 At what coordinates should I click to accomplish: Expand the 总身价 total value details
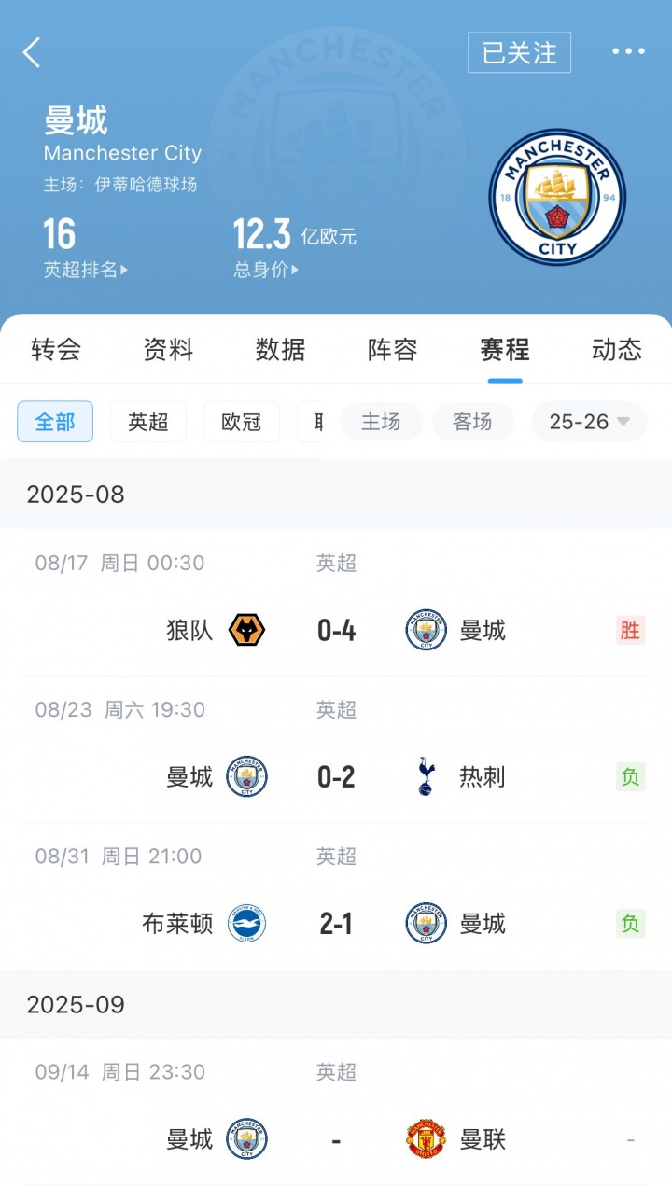(266, 271)
